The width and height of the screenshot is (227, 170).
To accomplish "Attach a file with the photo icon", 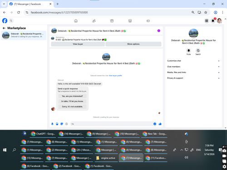I will coord(57,124).
